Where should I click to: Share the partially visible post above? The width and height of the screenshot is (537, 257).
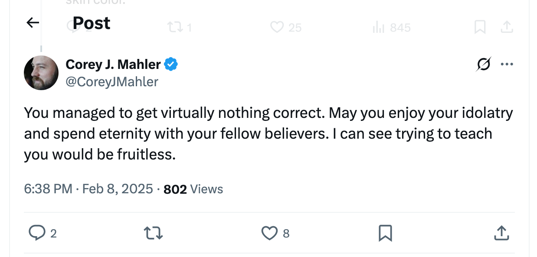(507, 27)
